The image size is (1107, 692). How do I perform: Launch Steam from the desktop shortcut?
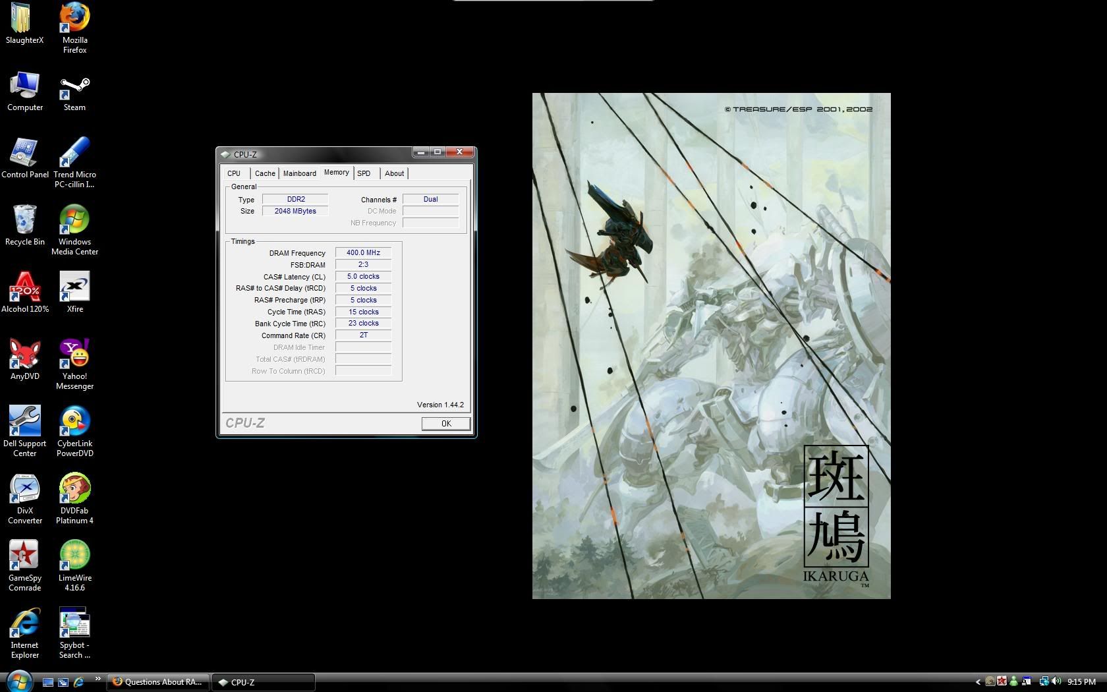click(x=74, y=92)
